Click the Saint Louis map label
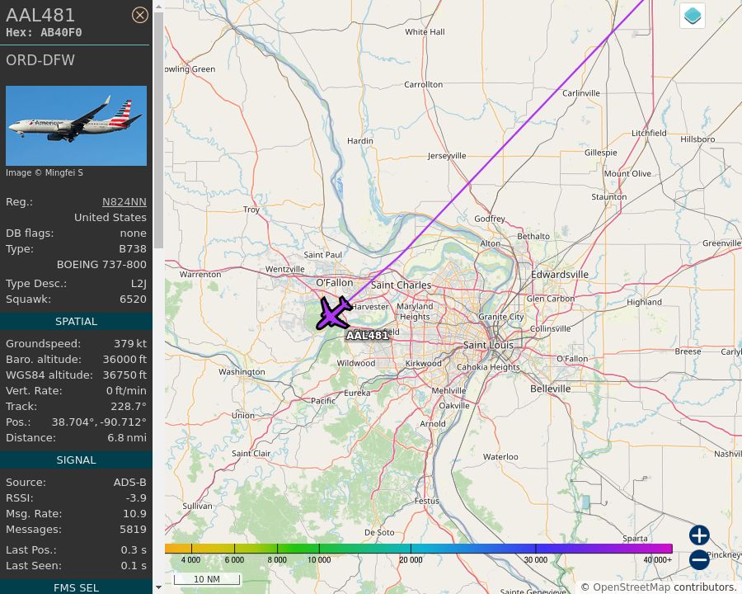The width and height of the screenshot is (742, 594). (x=488, y=346)
